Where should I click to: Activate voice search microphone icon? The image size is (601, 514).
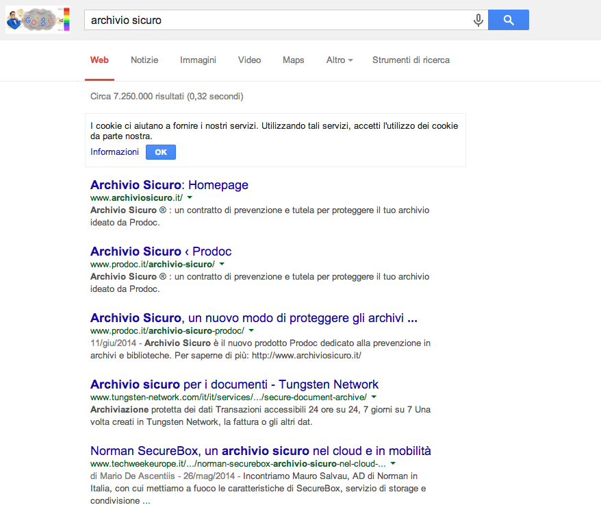[x=478, y=20]
